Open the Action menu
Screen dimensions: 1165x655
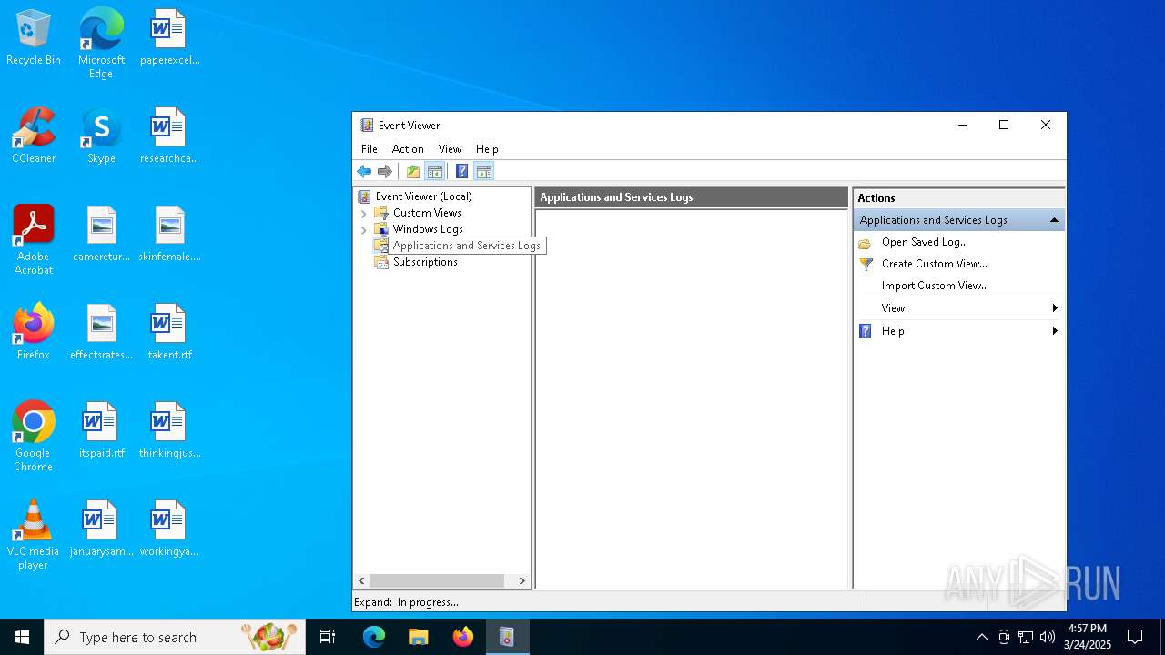point(408,148)
